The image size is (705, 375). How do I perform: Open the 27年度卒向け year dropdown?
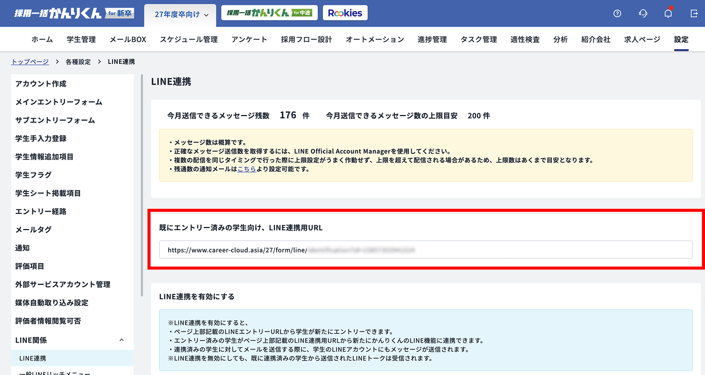181,15
